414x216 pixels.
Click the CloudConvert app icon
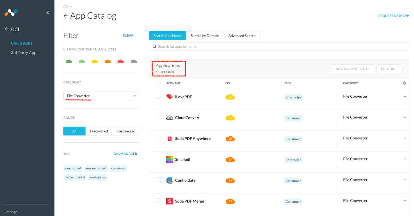click(x=169, y=118)
